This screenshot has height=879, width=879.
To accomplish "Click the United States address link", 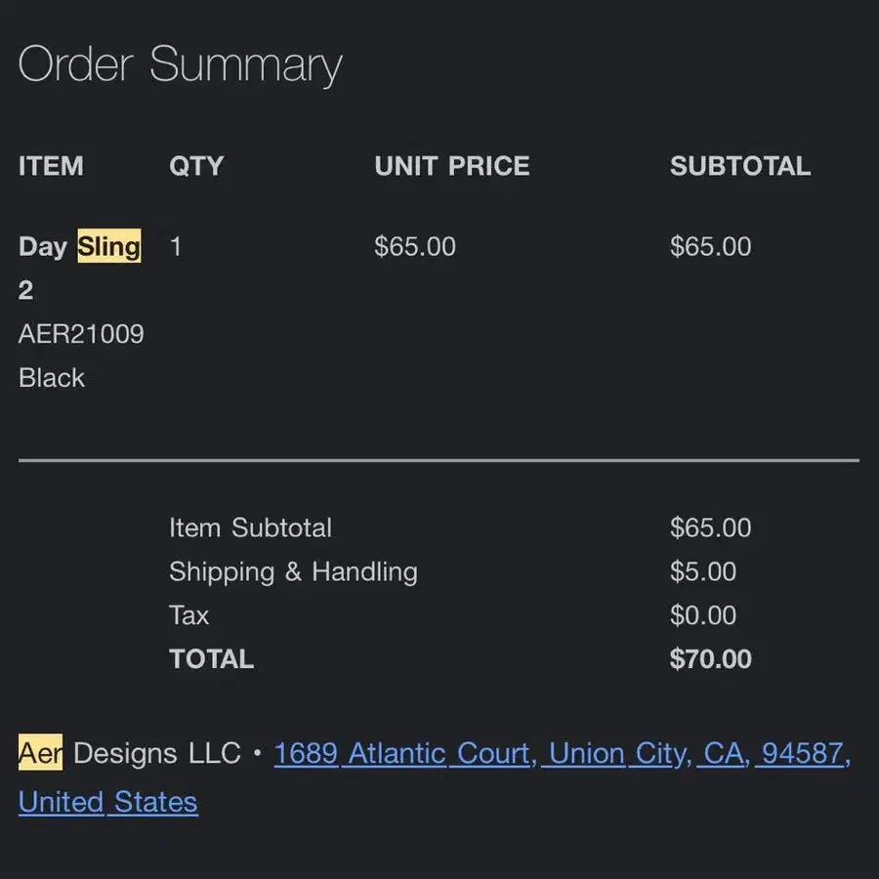I will [x=108, y=802].
